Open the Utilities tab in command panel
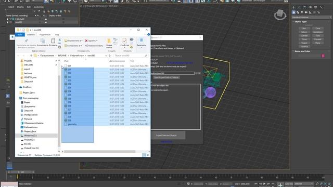 (x=321, y=7)
